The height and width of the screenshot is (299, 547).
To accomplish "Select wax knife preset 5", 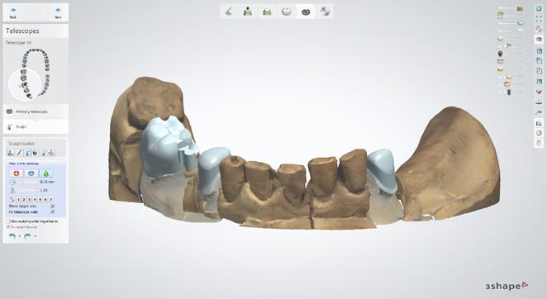I will 40,200.
